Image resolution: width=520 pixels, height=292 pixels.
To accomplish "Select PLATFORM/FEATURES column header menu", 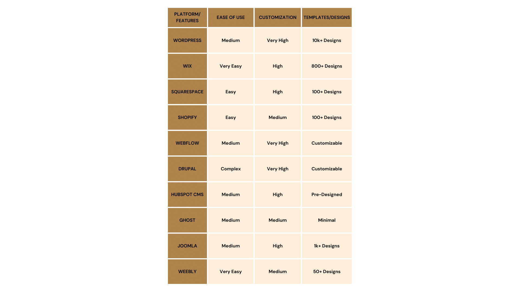I will point(187,17).
